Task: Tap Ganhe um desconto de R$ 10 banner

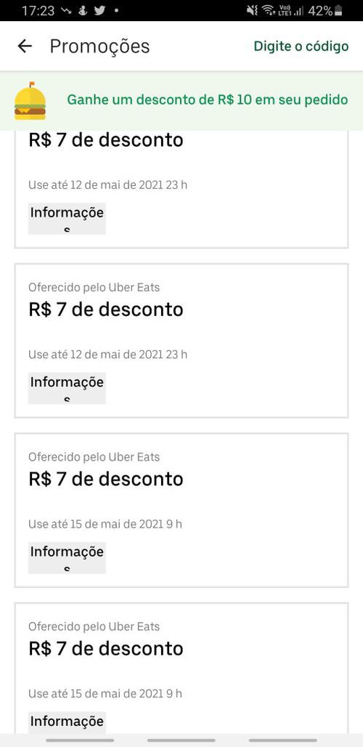Action: coord(181,100)
